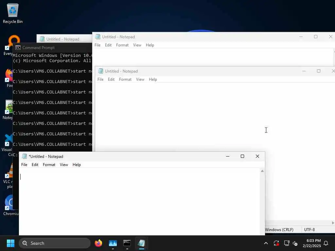
Task: Select the Notepad++ desktop shortcut
Action: (8, 110)
